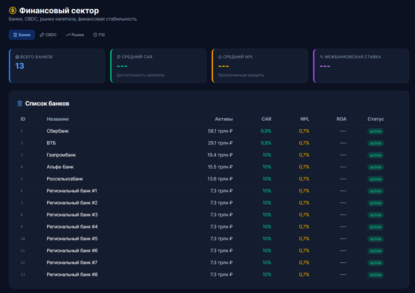The image size is (415, 293).
Task: Click active badge for Региональный банк #8
Action: 375,275
